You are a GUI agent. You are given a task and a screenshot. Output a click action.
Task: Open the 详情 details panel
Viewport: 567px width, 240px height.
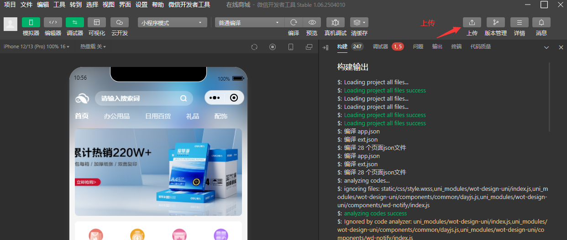point(520,22)
